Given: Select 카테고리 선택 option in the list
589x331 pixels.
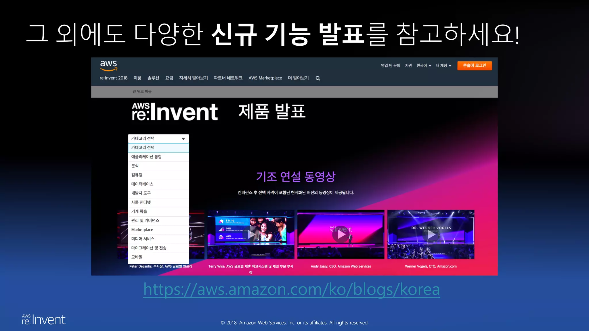Looking at the screenshot, I should pos(158,148).
